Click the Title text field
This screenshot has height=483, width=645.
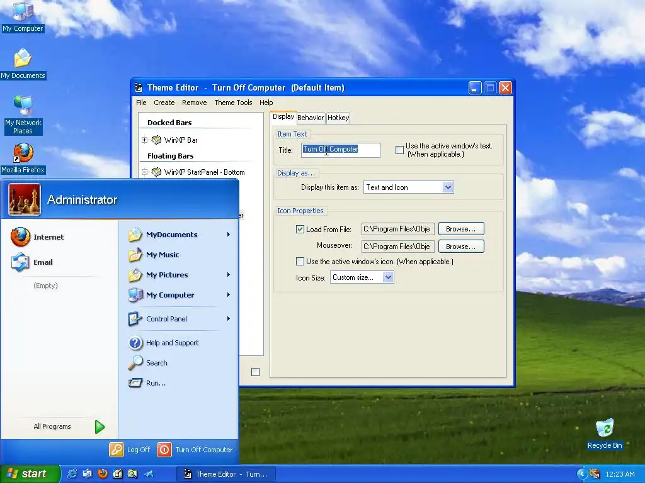coord(341,150)
